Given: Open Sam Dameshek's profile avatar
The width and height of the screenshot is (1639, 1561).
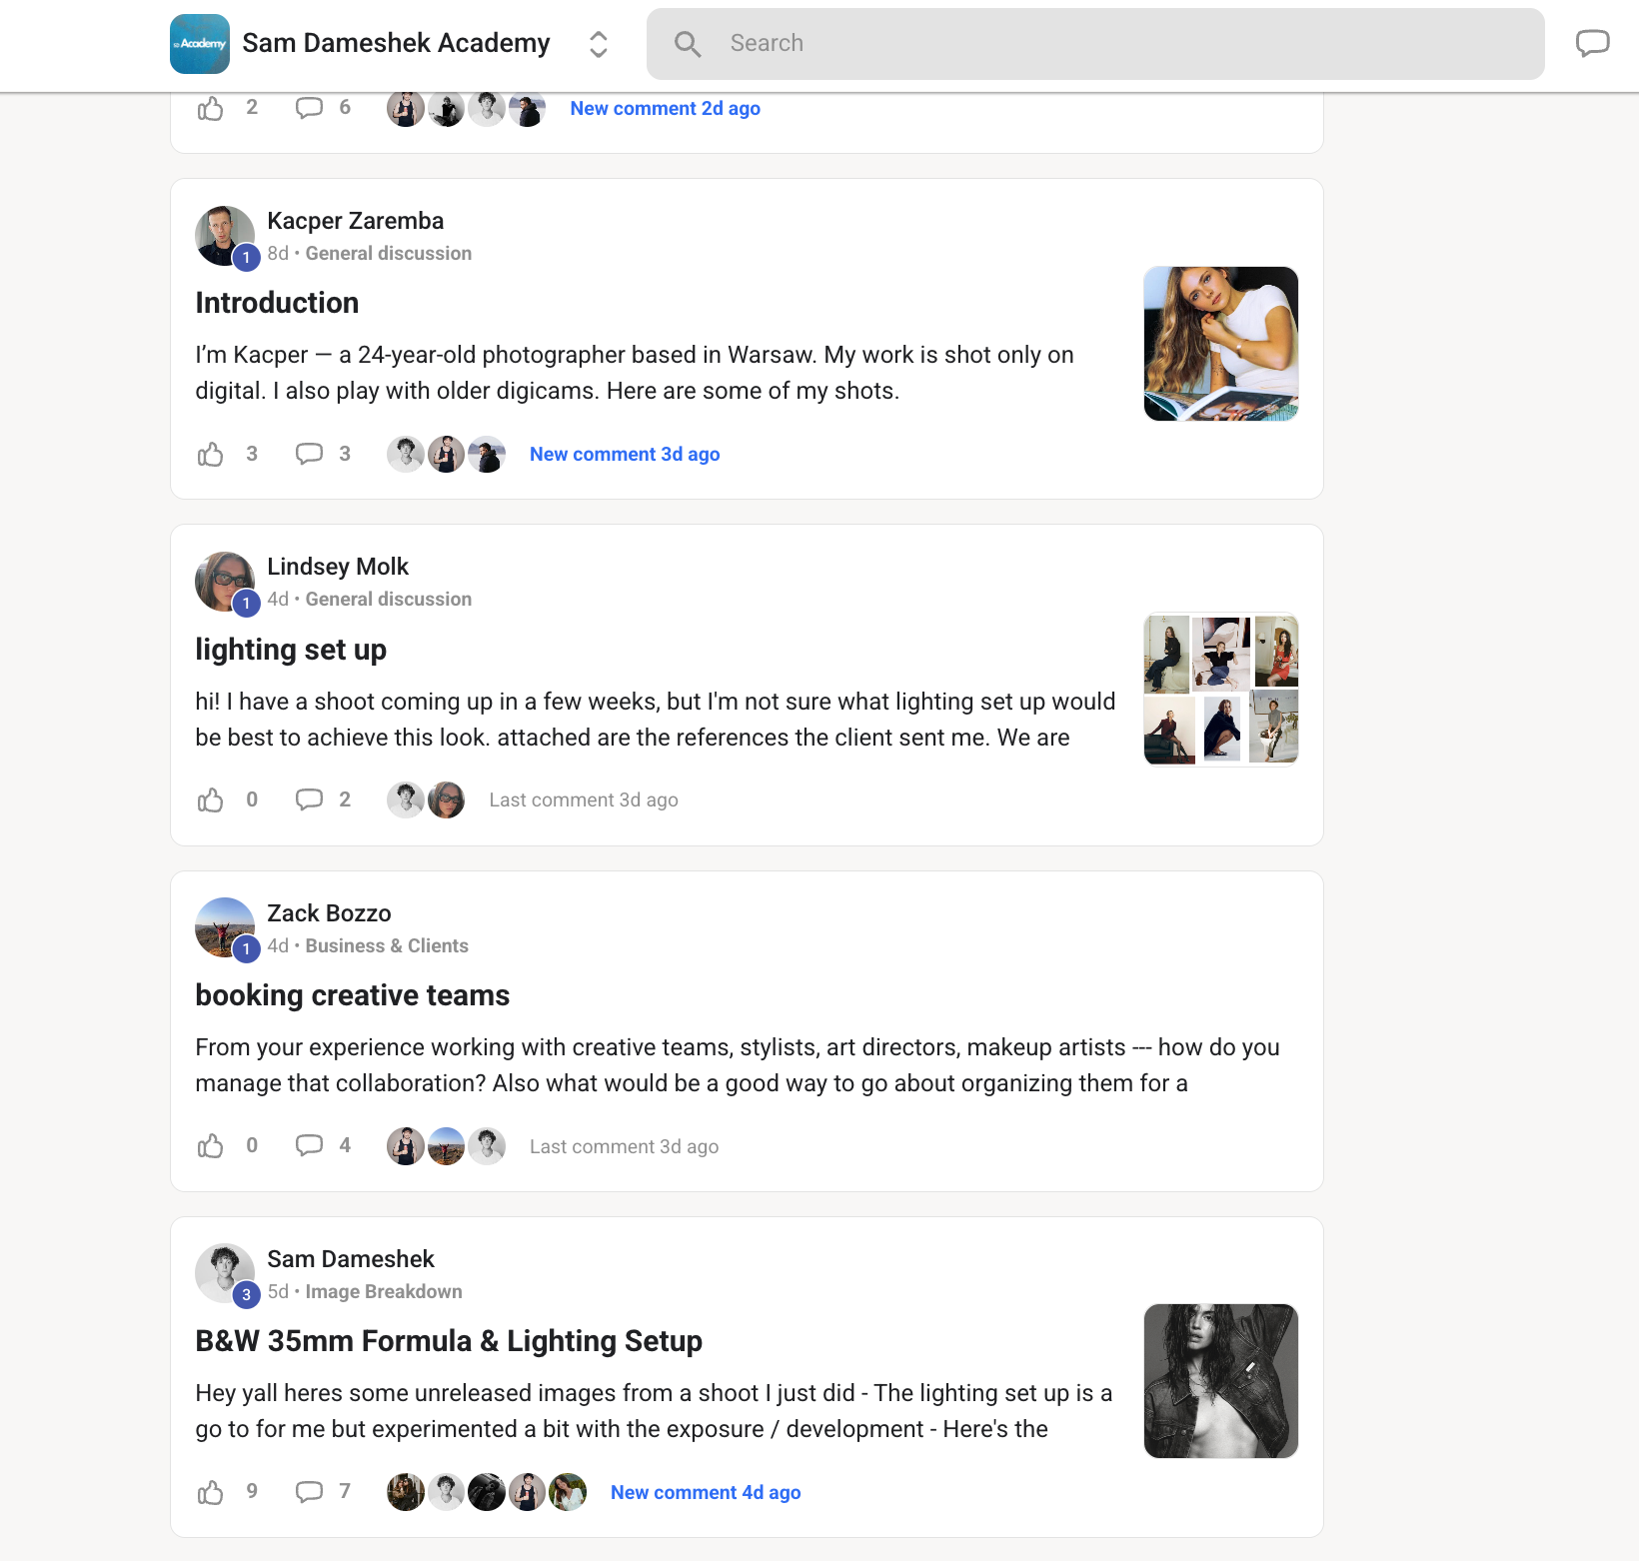Looking at the screenshot, I should click(x=224, y=1273).
